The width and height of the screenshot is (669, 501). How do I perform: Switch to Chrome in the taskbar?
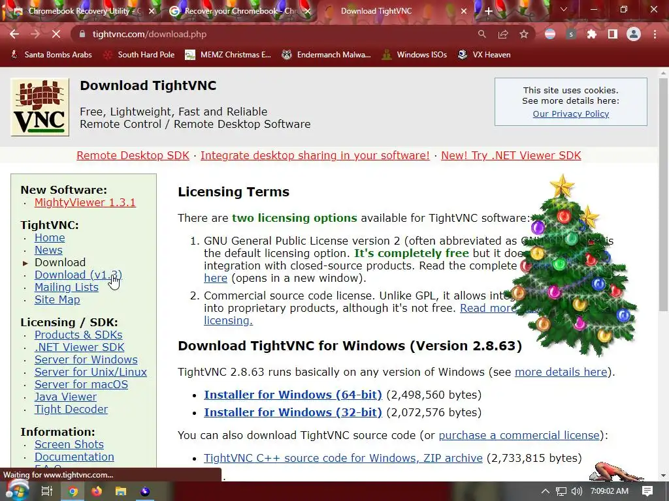[73, 491]
